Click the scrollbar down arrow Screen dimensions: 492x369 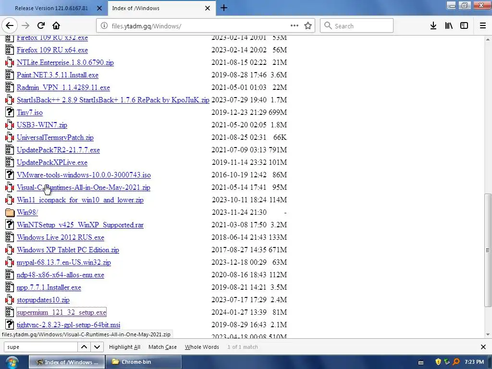point(488,334)
